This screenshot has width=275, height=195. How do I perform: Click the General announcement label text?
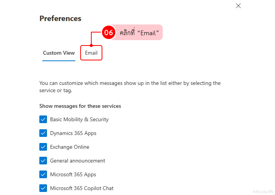(x=78, y=161)
